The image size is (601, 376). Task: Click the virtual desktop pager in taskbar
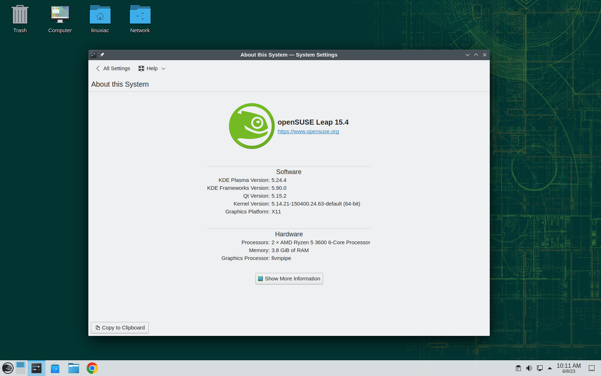pos(21,368)
